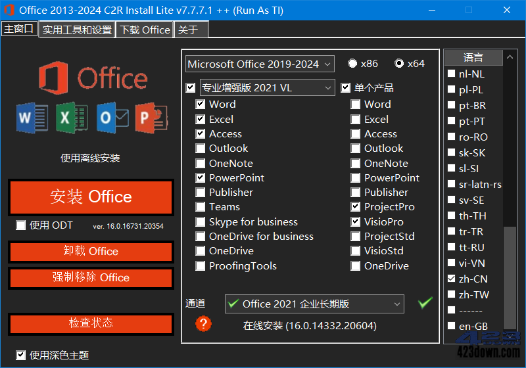Check the sr-latn-rs language checkbox
The image size is (526, 368).
(x=452, y=184)
